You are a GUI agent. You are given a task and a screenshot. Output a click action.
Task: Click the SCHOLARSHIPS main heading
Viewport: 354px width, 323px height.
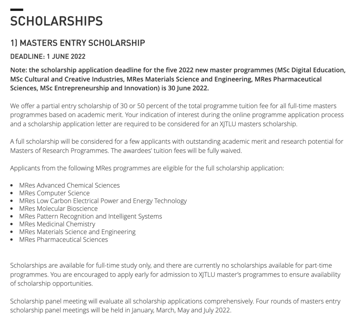tap(56, 21)
